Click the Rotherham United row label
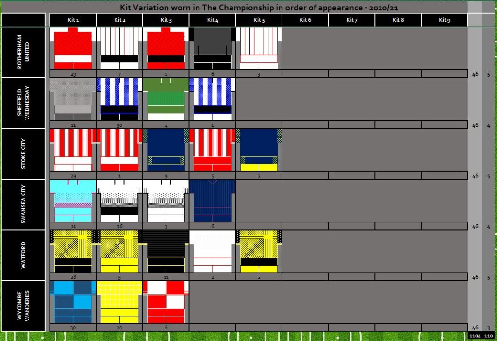Image resolution: width=497 pixels, height=341 pixels. tap(23, 52)
